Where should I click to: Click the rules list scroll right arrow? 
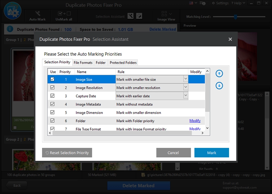pyautogui.click(x=203, y=133)
